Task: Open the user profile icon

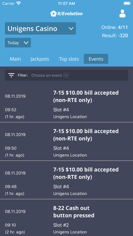Action: (x=122, y=14)
